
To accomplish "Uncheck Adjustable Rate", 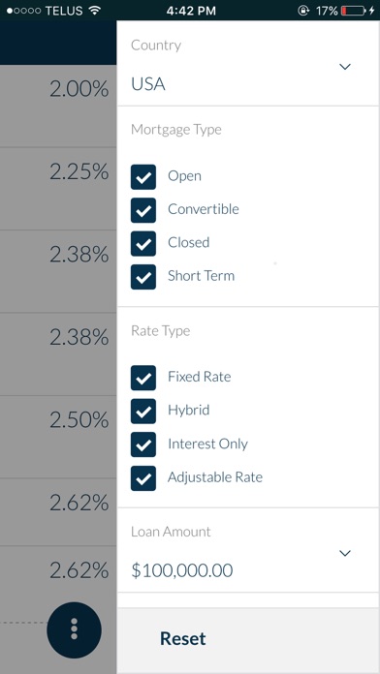I will [143, 478].
